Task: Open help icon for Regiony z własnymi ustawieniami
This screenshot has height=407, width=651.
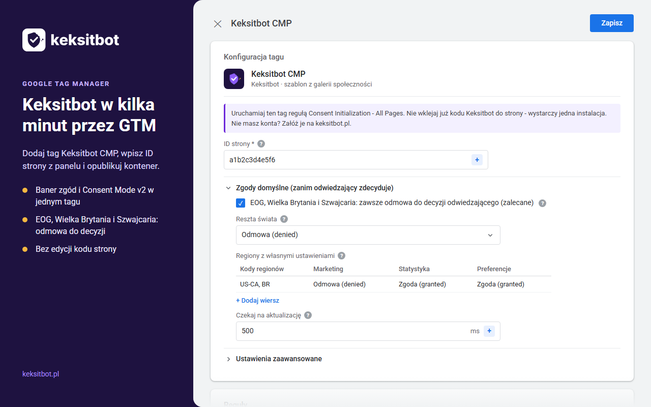Action: (x=342, y=256)
